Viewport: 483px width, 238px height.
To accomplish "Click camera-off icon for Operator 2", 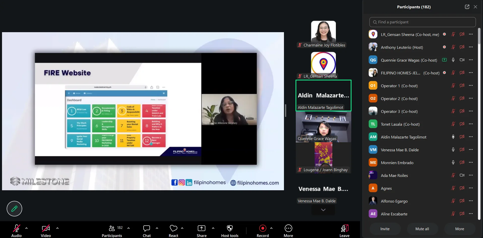I will click(462, 98).
